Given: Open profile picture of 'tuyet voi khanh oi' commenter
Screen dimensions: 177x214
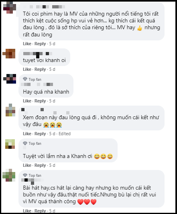Looking at the screenshot, I should pyautogui.click(x=9, y=54).
